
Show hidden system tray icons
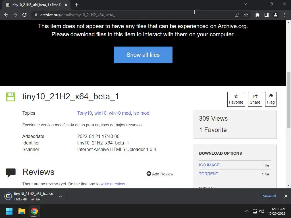tap(247, 211)
